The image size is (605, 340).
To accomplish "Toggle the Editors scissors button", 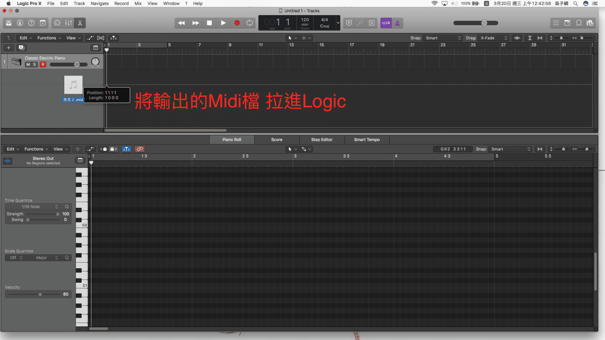I will pyautogui.click(x=80, y=23).
